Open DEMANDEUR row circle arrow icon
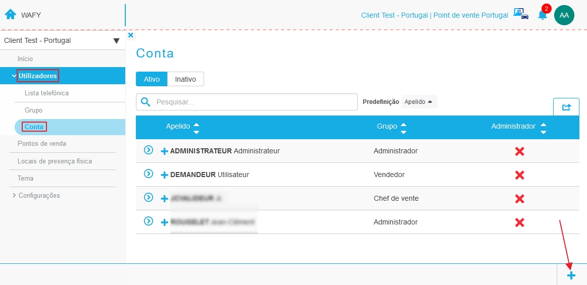This screenshot has height=285, width=587. [x=149, y=174]
